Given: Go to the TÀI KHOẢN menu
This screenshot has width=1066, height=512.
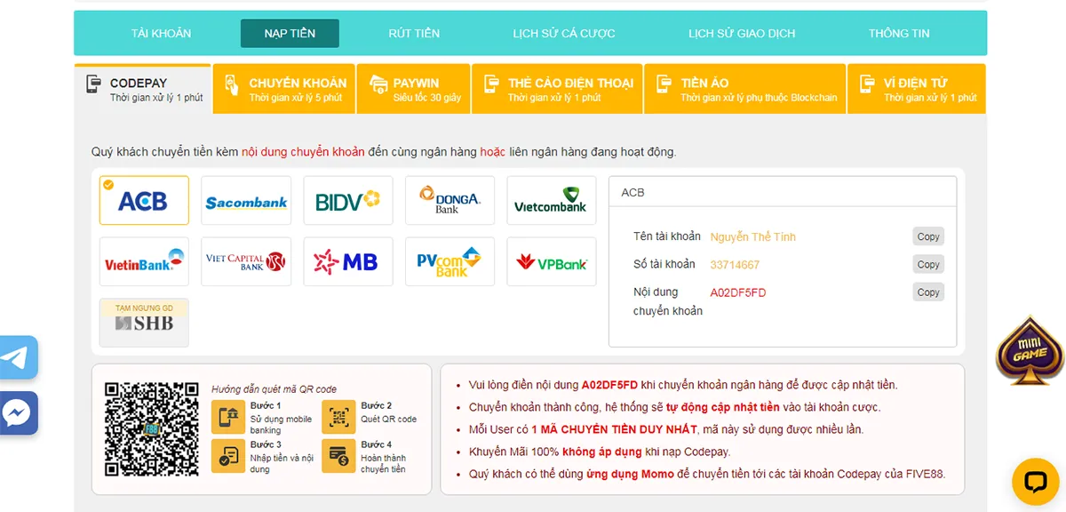Looking at the screenshot, I should coord(161,33).
